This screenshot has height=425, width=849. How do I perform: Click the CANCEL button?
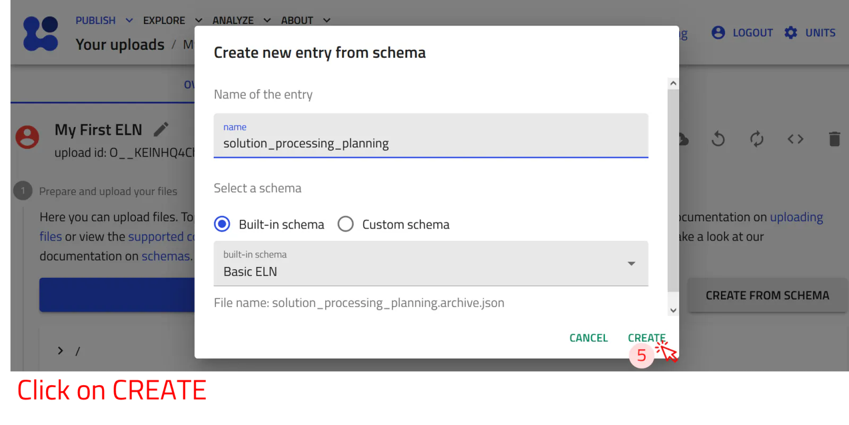[x=588, y=338]
